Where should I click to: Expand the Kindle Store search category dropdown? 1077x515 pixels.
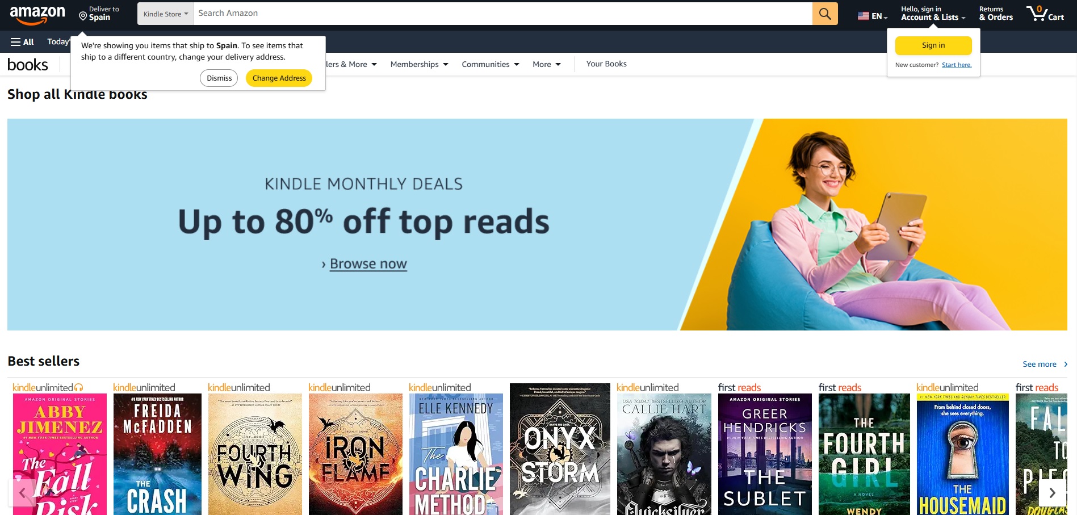tap(165, 14)
